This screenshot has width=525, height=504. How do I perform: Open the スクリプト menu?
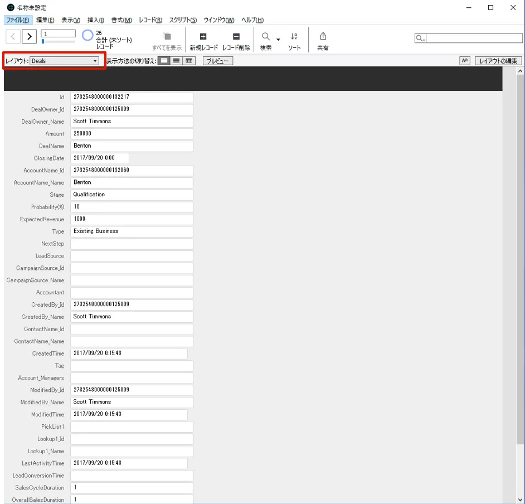[x=183, y=20]
